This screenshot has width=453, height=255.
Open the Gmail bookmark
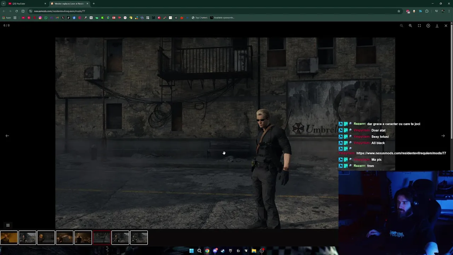pos(57,18)
